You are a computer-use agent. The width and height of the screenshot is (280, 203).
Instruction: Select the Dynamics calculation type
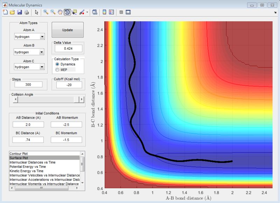57,64
